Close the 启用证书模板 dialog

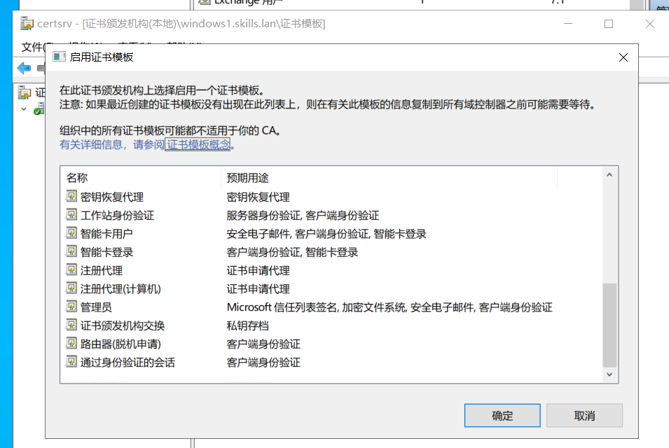point(623,57)
